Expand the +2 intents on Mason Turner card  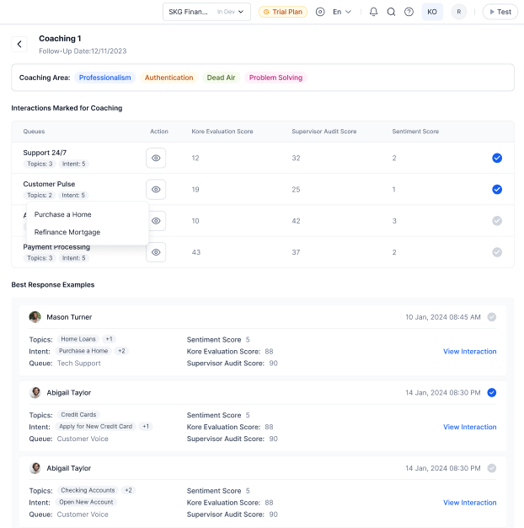(x=121, y=351)
